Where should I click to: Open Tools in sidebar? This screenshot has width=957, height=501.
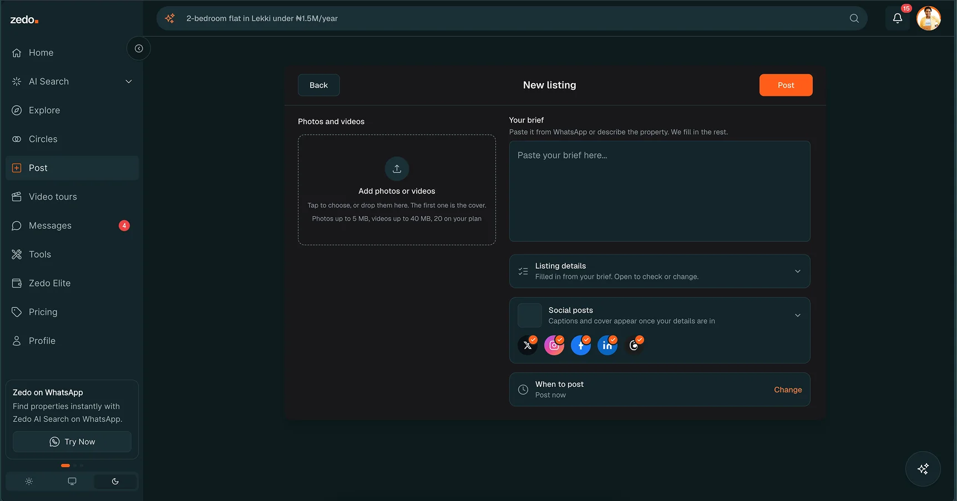point(72,254)
